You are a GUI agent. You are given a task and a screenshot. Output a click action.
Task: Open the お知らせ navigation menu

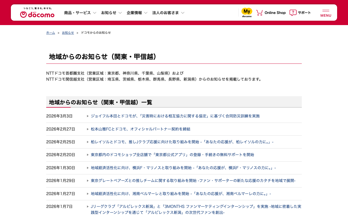[x=109, y=13]
